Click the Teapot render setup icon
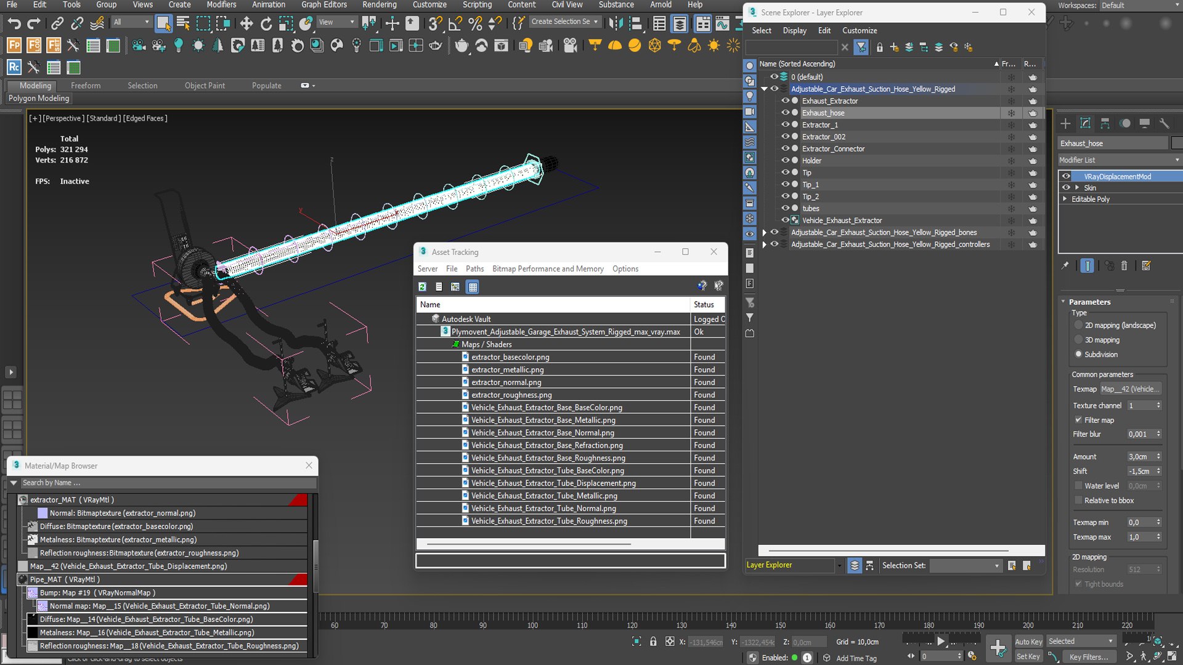Screen dimensions: 1183x665 [461, 46]
